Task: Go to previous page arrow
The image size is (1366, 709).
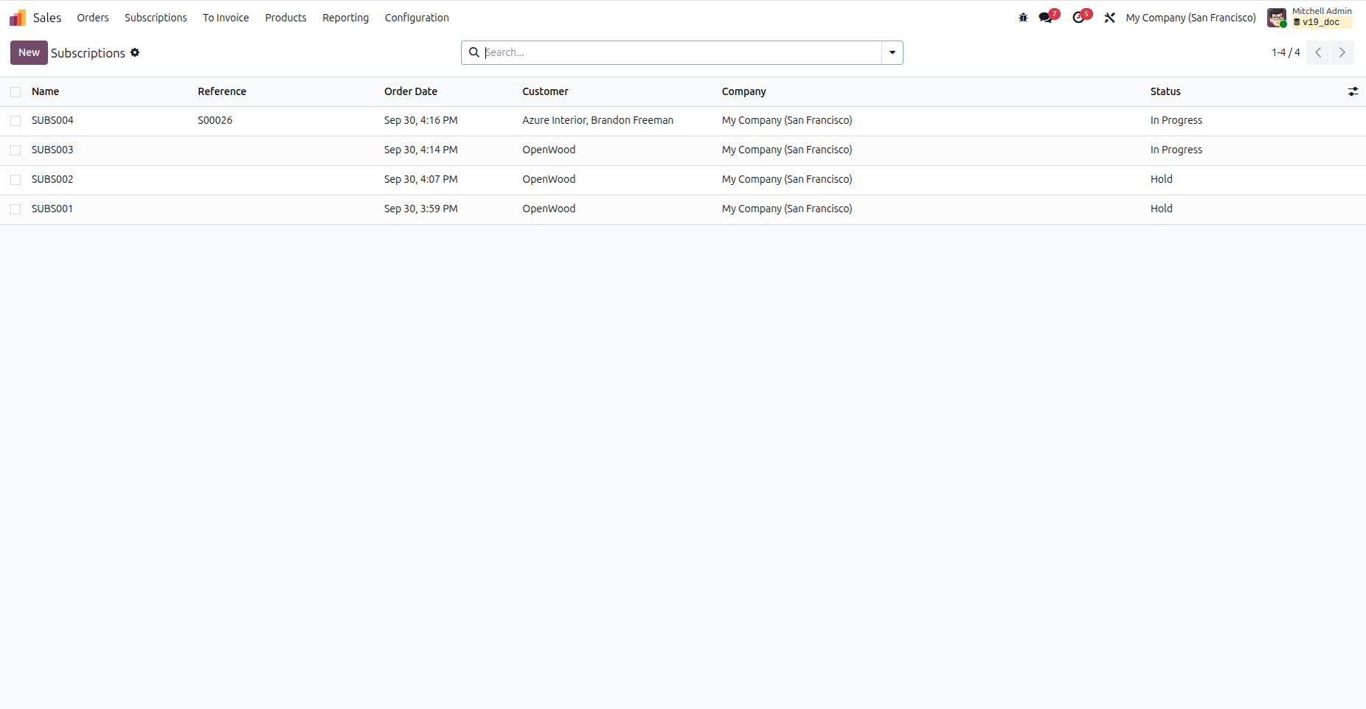Action: (x=1318, y=52)
